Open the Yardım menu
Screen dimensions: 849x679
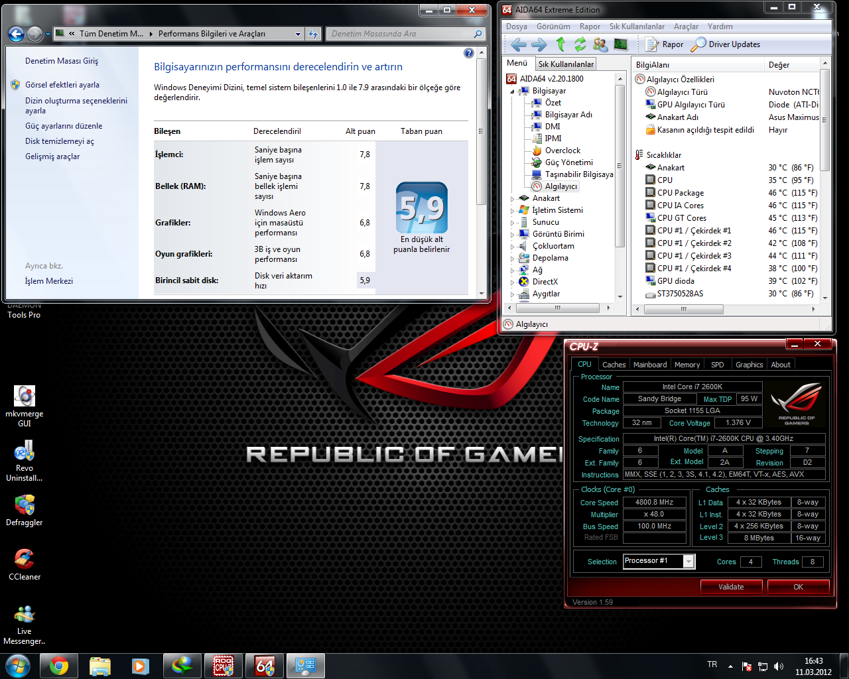(x=720, y=27)
